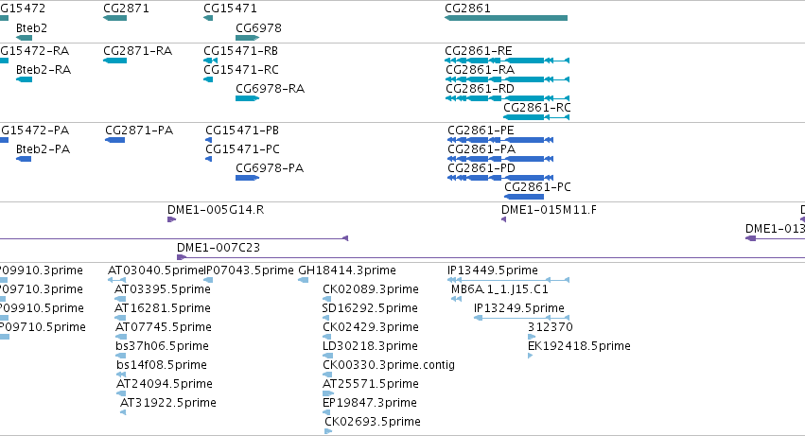The image size is (805, 436).
Task: Select EST IP13249.5prime
Action: (x=519, y=308)
